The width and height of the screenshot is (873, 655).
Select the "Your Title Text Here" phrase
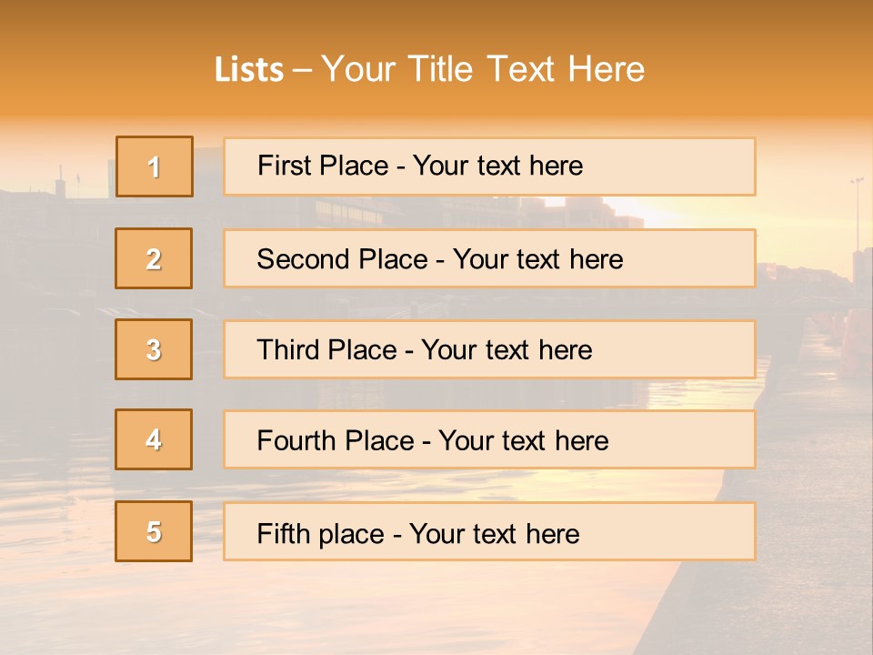[x=483, y=70]
